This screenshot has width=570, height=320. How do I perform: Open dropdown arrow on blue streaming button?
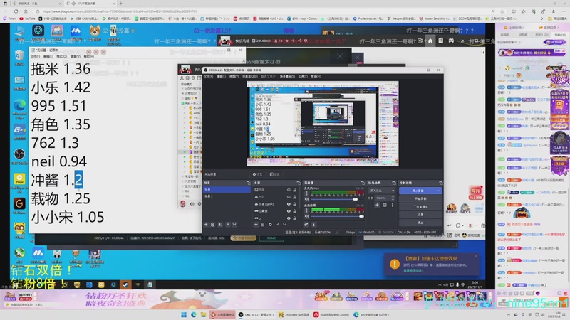(439, 190)
